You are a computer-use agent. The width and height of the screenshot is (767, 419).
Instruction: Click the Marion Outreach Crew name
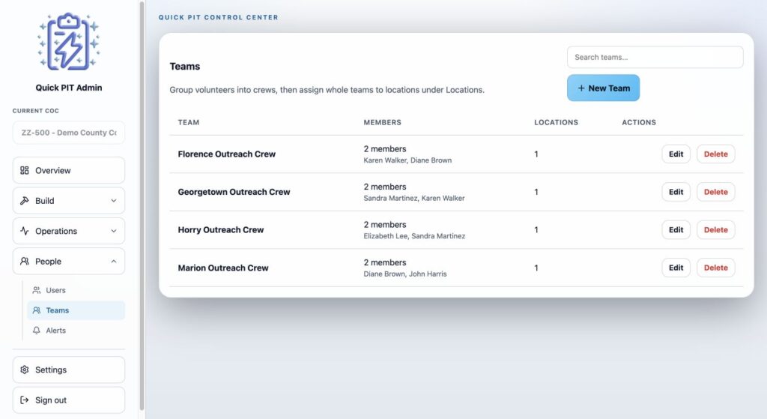coord(223,268)
